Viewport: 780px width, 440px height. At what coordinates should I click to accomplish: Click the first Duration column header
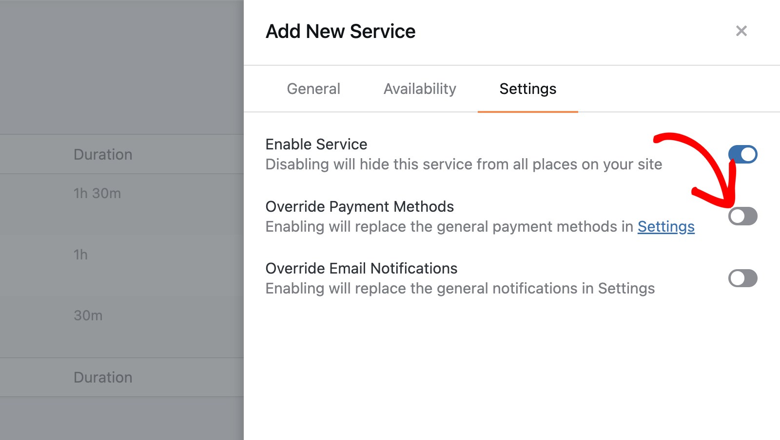click(x=103, y=154)
